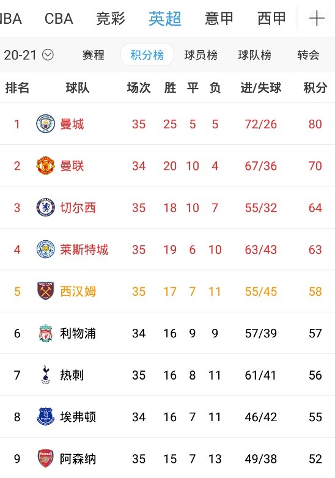Switch to the 转会 transfers sub-tab
This screenshot has width=335, height=478.
pos(308,55)
